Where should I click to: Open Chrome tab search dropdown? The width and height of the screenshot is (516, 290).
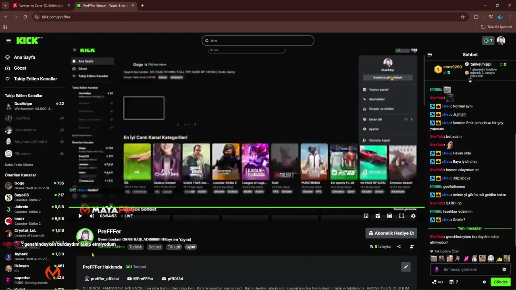click(5, 6)
